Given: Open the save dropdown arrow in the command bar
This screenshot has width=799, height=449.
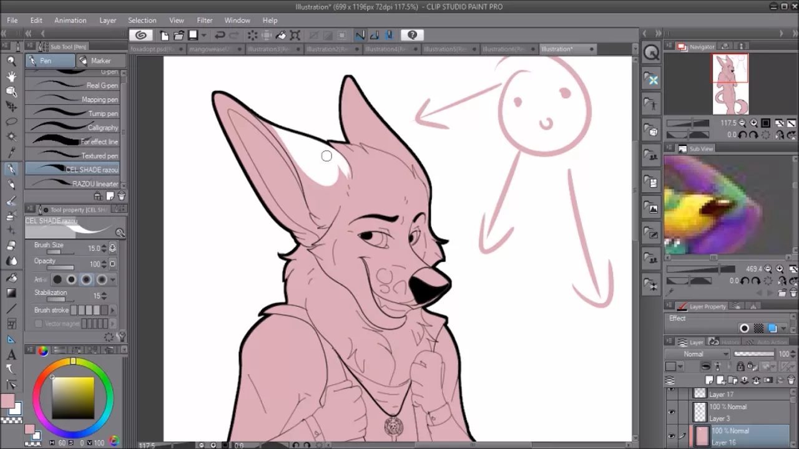Looking at the screenshot, I should [203, 36].
